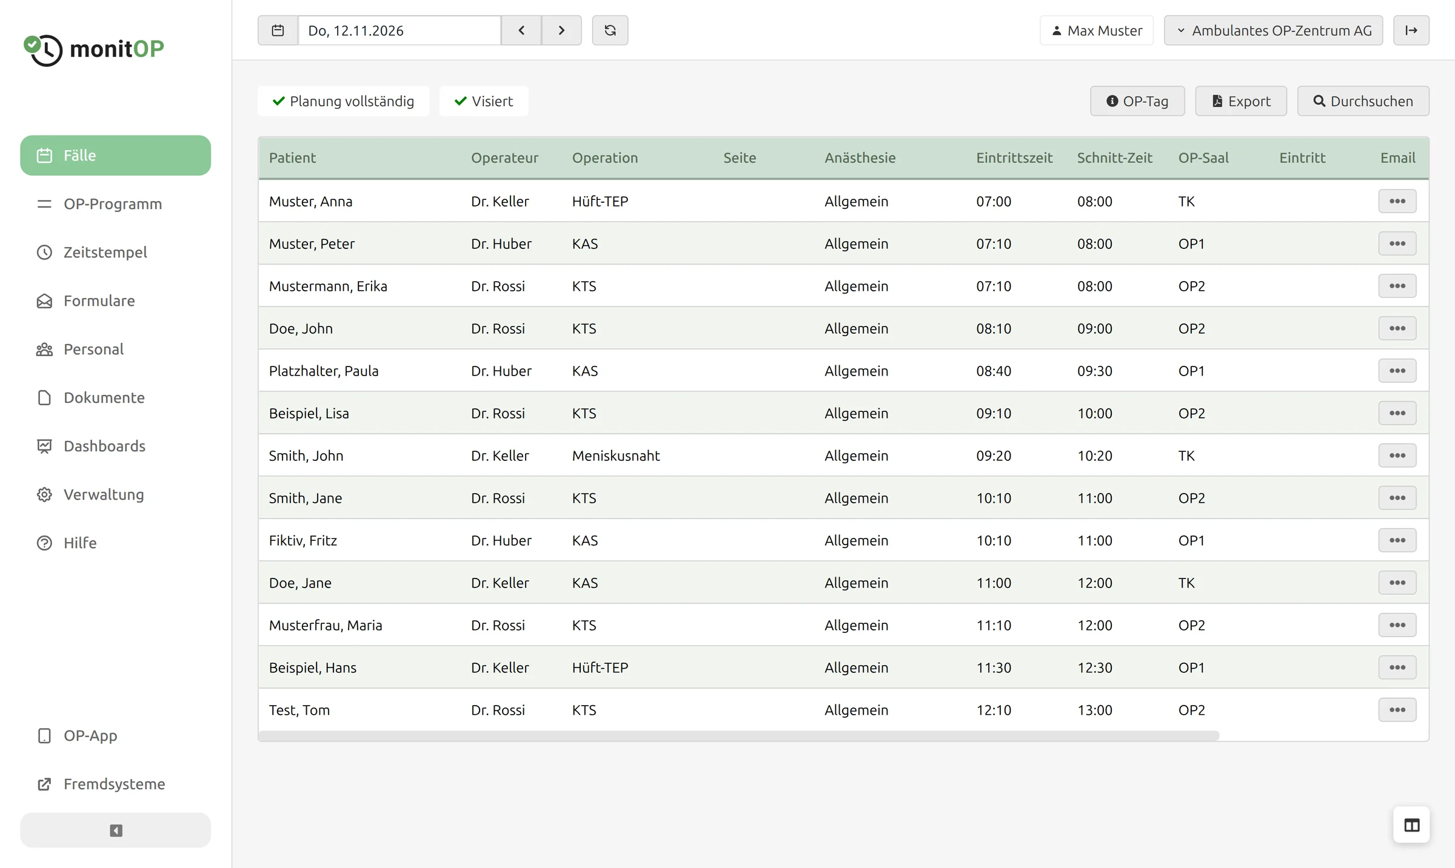This screenshot has width=1455, height=868.
Task: Open actions menu for Musterfrau, Maria
Action: pyautogui.click(x=1397, y=625)
